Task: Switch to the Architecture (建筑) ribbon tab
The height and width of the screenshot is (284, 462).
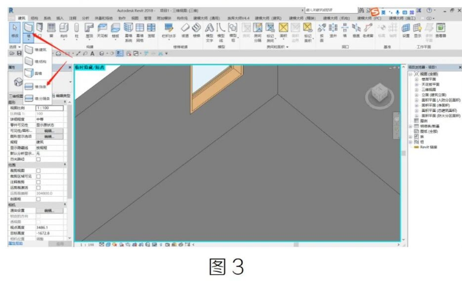Action: coord(22,18)
